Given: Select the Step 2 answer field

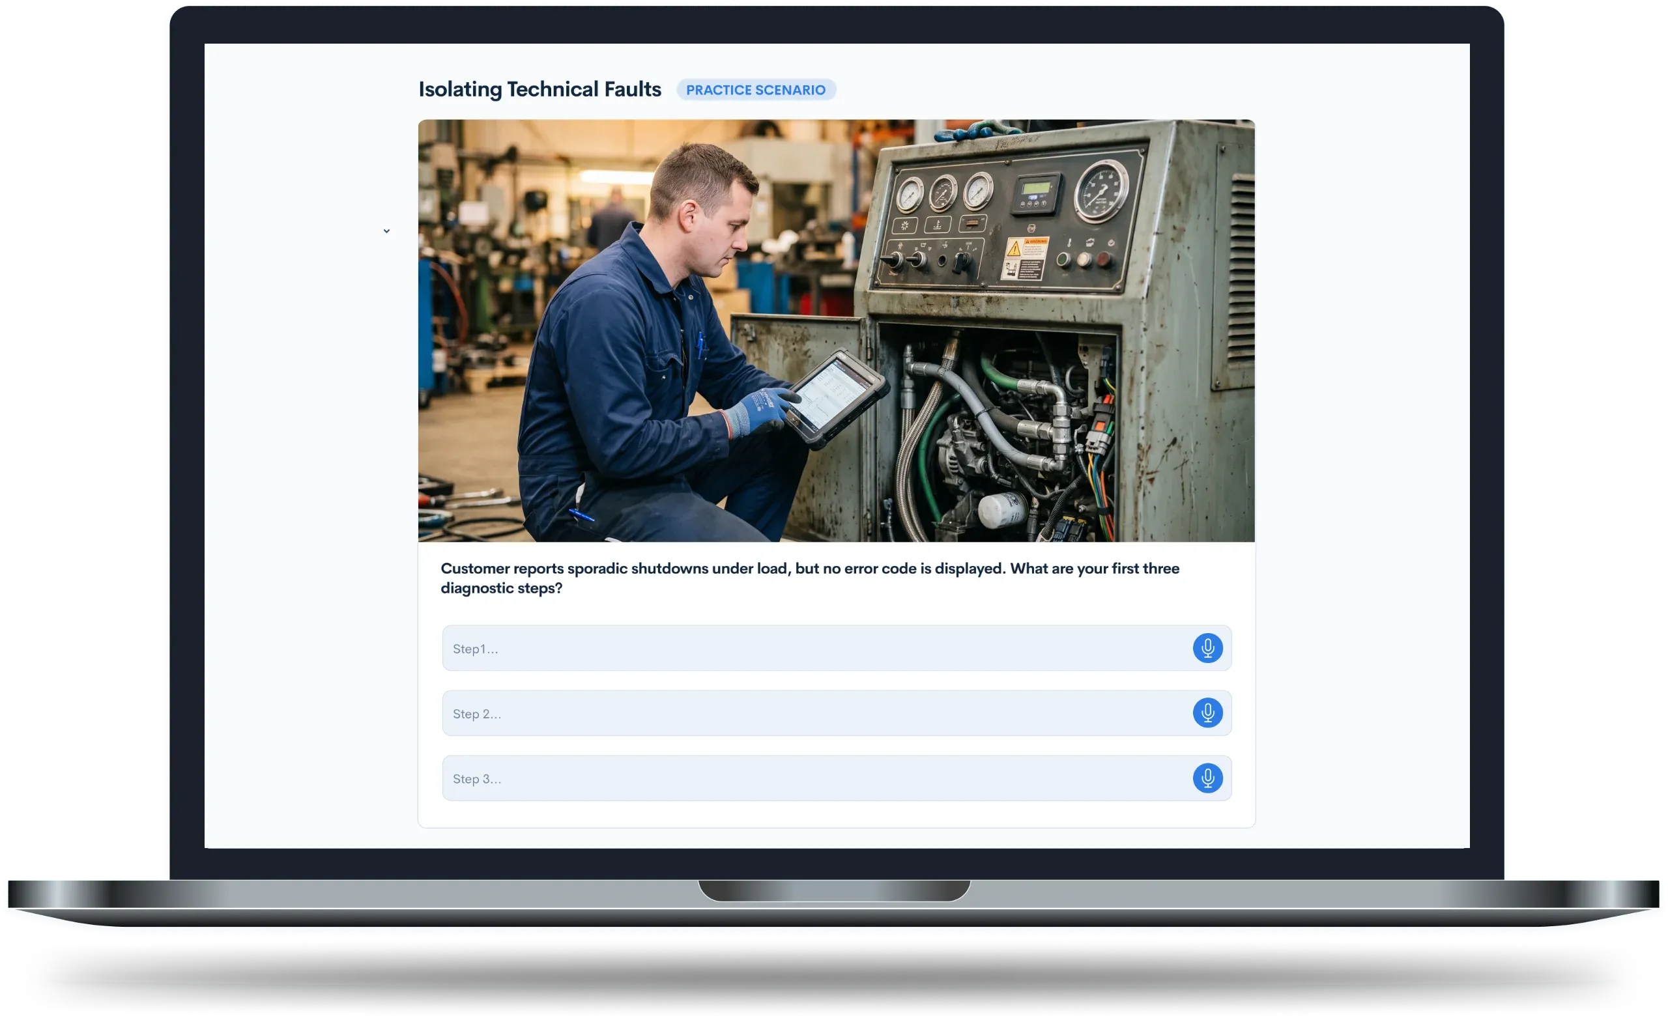Looking at the screenshot, I should [837, 713].
